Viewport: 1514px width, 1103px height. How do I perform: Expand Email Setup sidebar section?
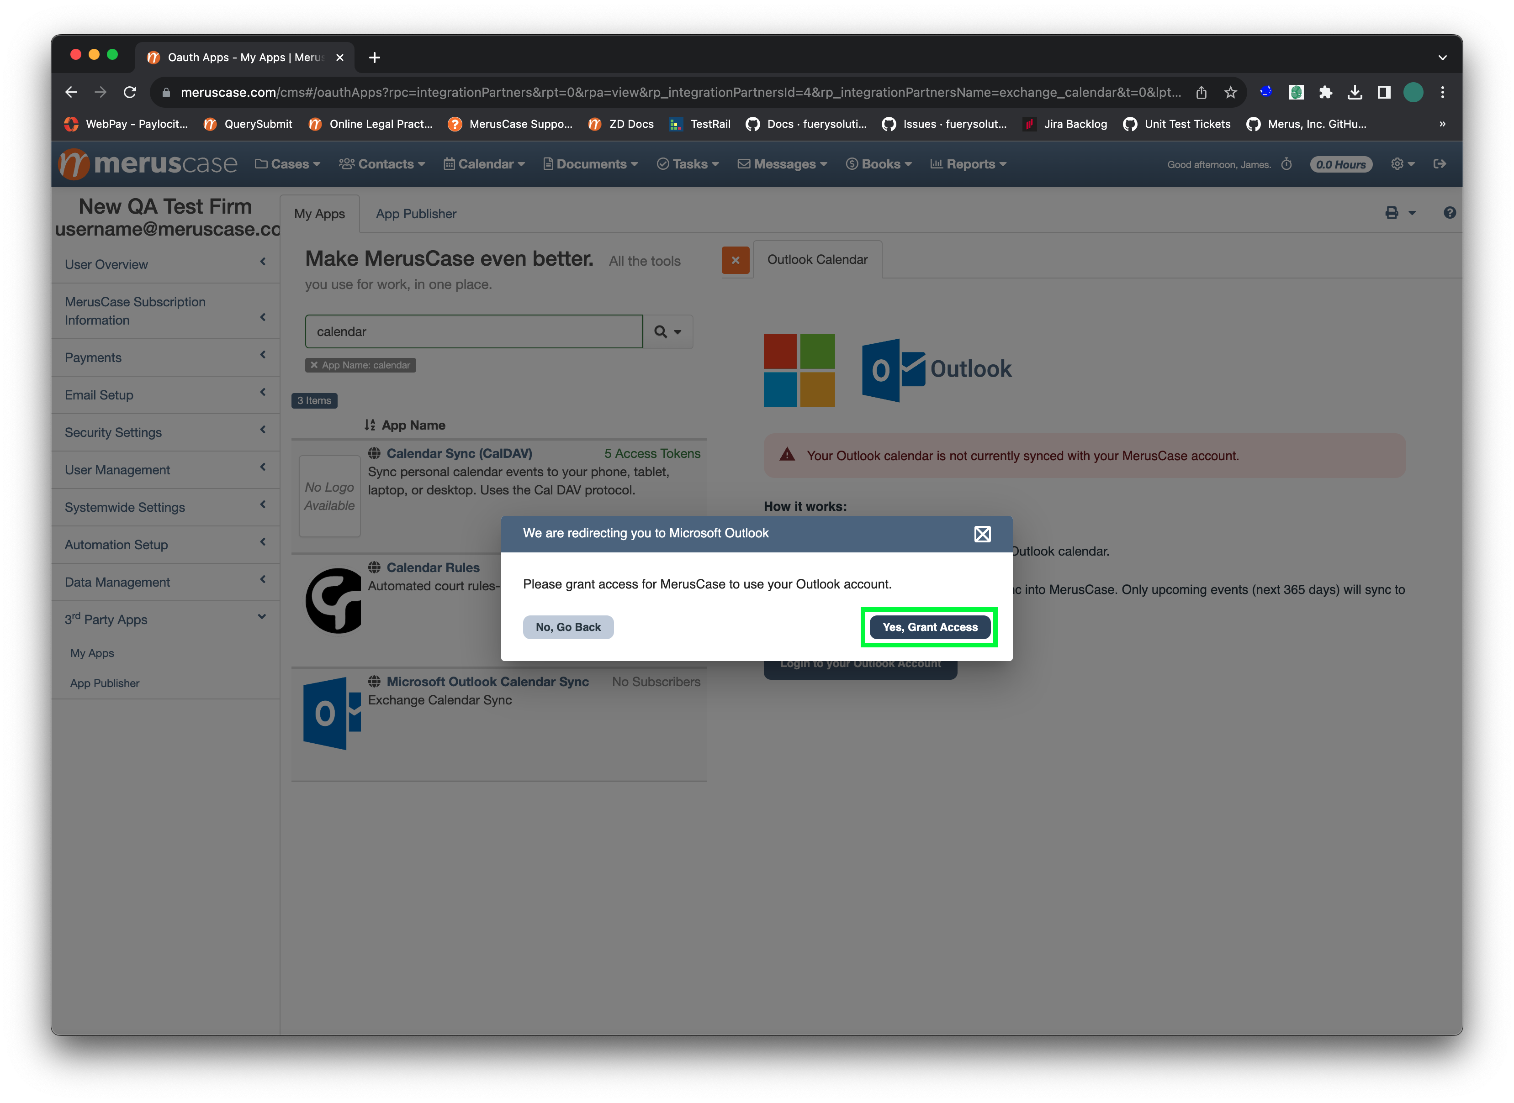pos(165,395)
